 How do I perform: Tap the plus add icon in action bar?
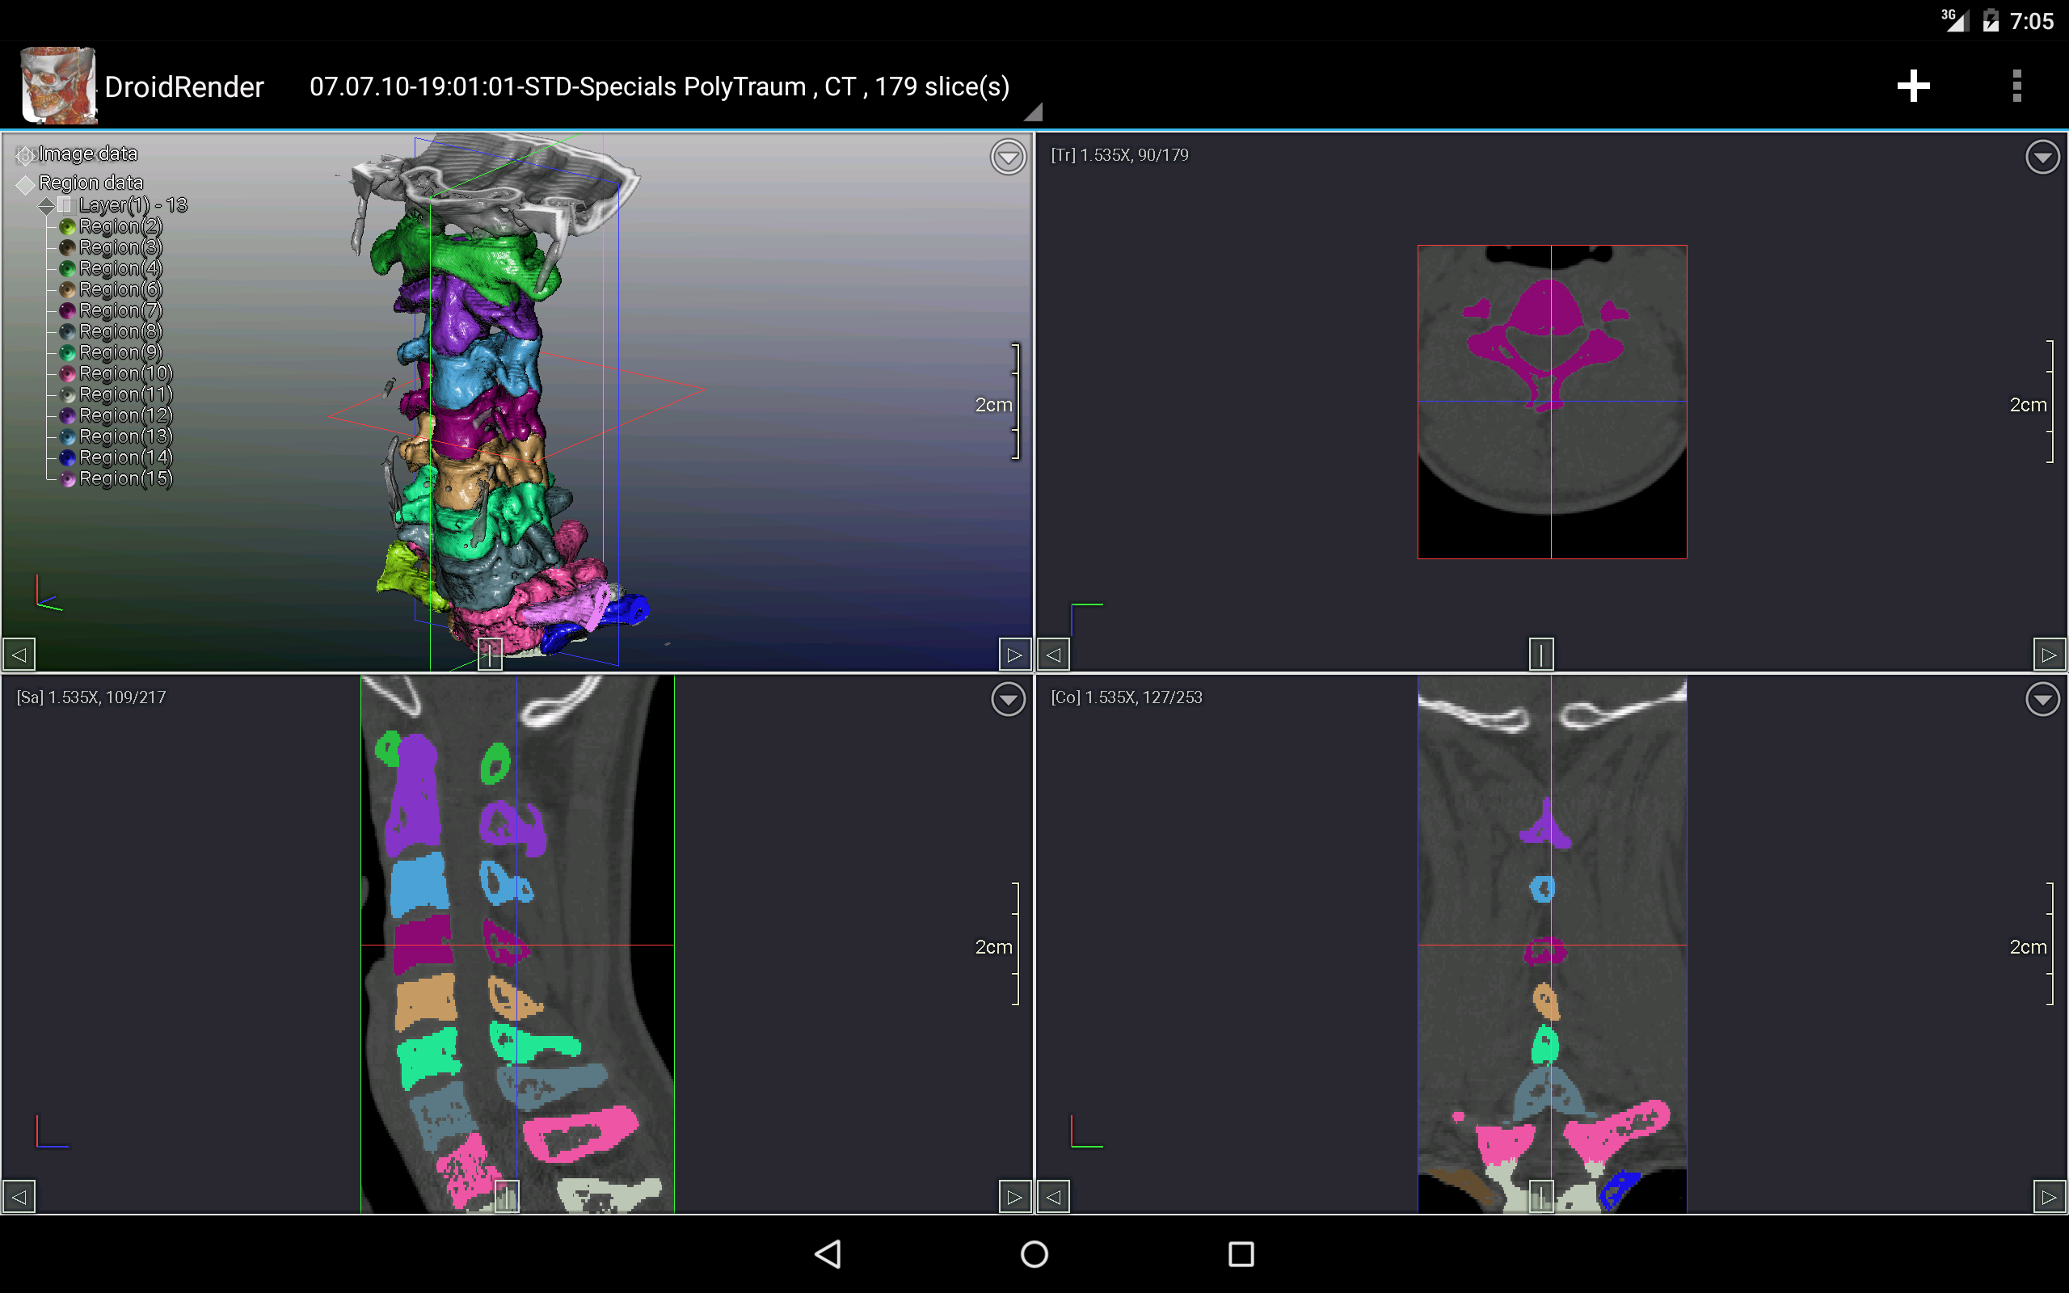click(x=1913, y=86)
